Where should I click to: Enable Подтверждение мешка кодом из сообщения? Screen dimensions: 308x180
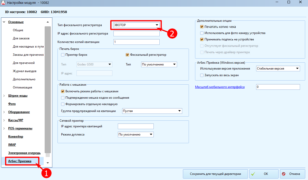click(x=63, y=98)
